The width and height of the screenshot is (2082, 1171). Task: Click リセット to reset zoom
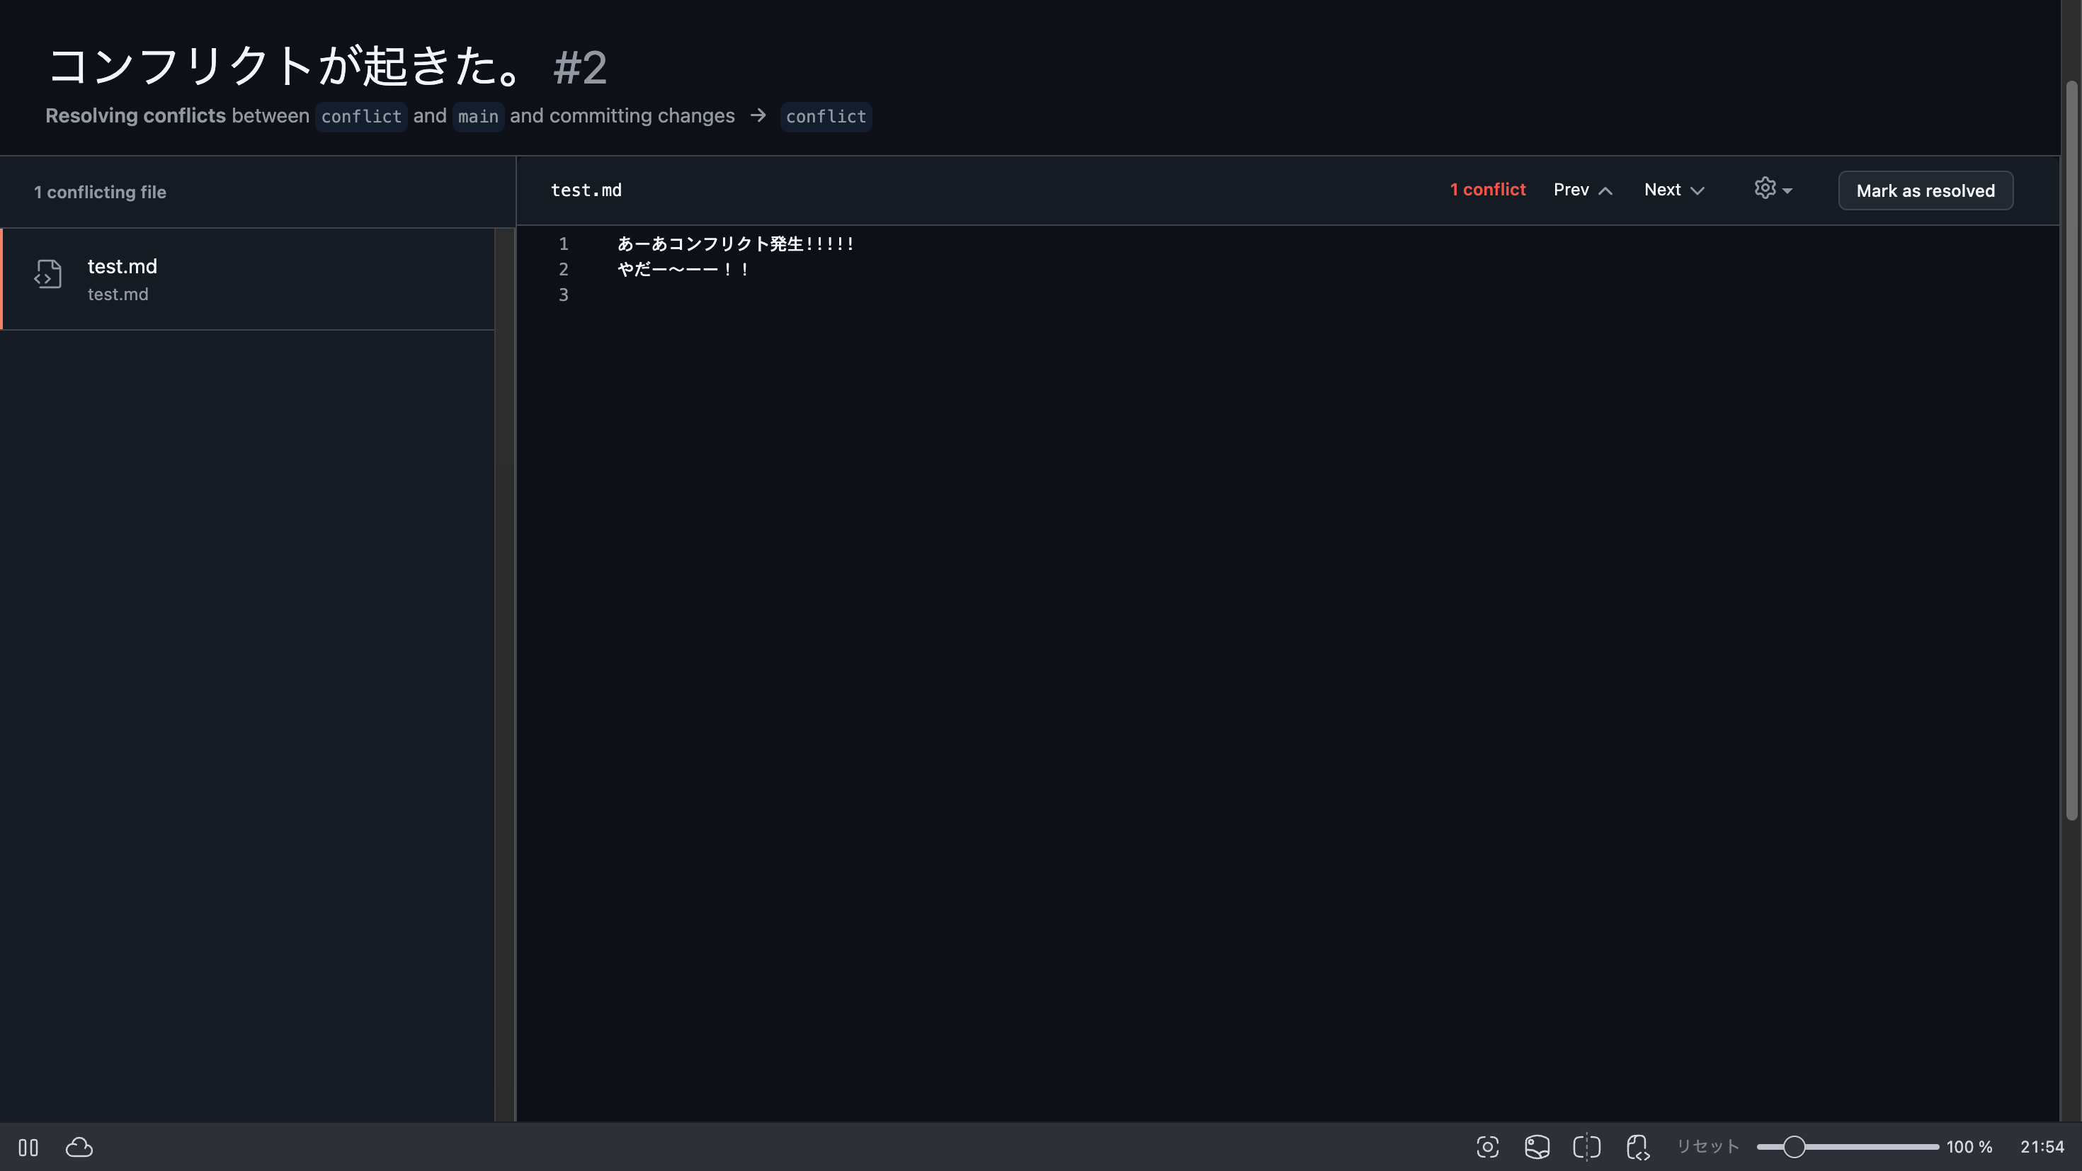(1707, 1146)
